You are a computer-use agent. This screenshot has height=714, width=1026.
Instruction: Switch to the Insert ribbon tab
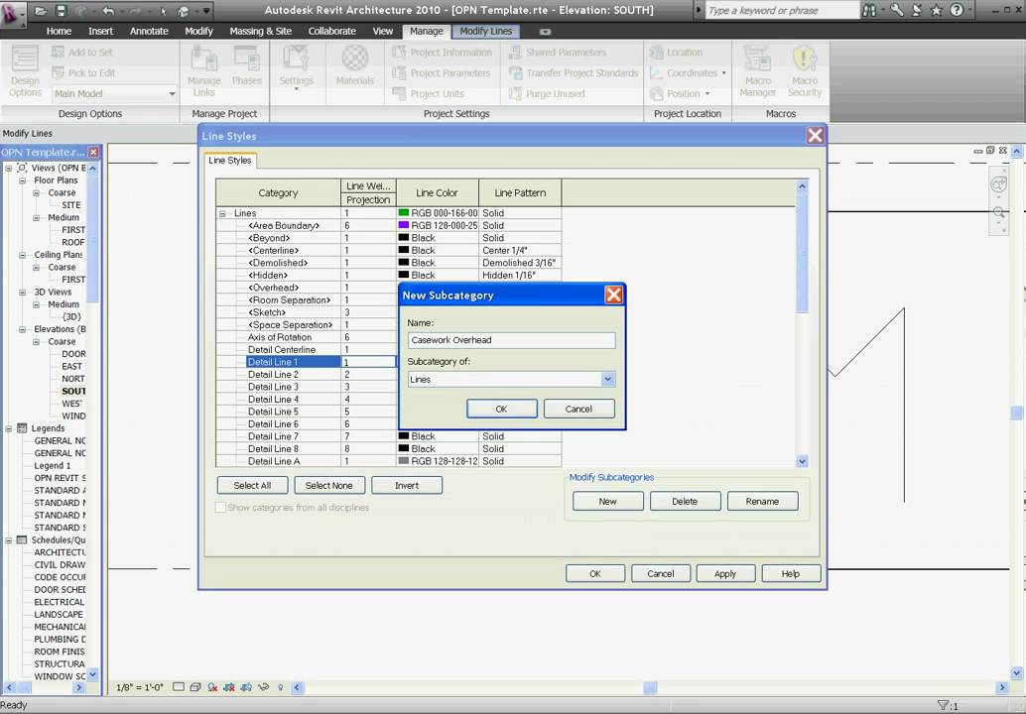(101, 31)
